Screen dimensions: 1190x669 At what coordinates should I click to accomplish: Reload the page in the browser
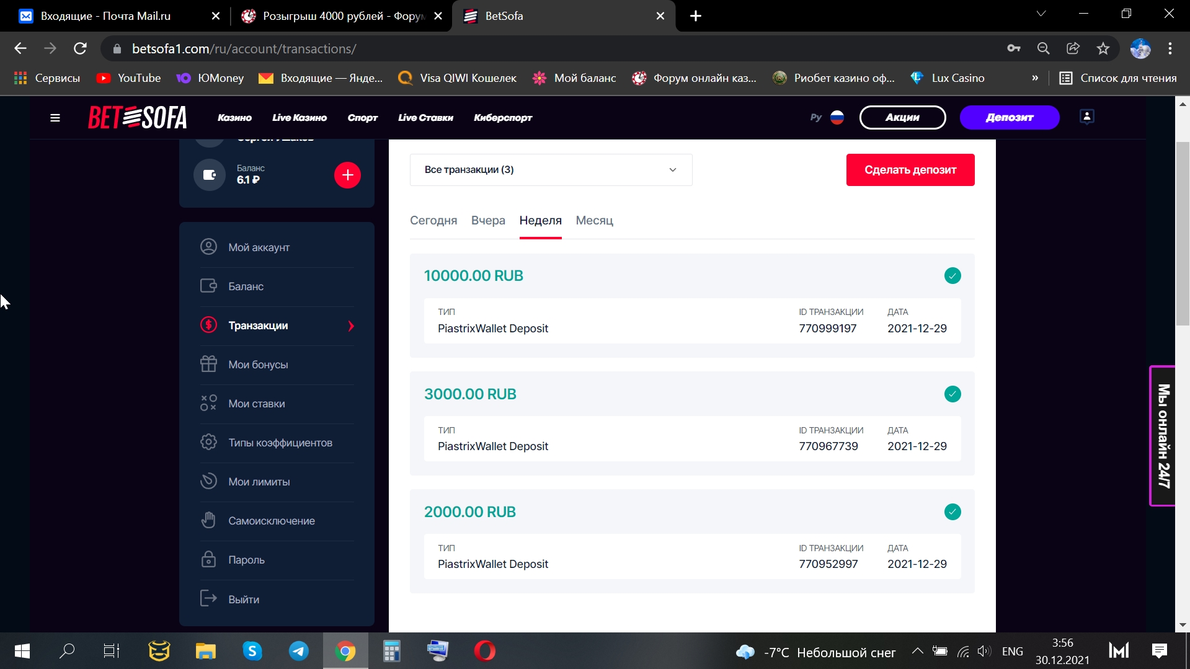(80, 49)
